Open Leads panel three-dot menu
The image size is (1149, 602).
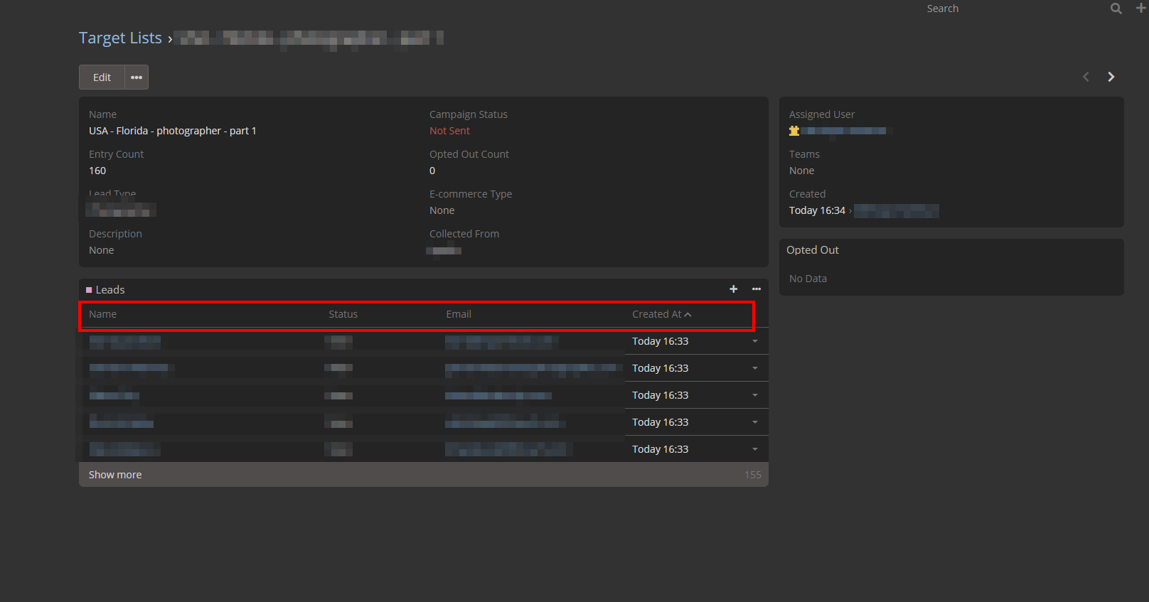tap(756, 289)
